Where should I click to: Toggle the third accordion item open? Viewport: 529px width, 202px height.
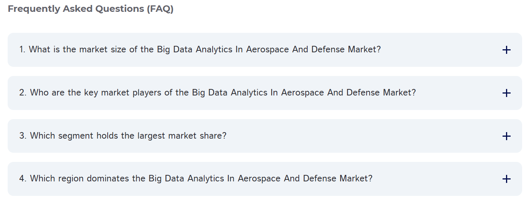tap(506, 136)
